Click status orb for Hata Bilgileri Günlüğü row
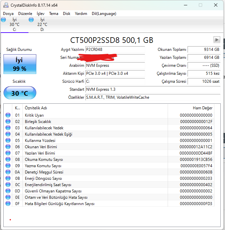Image resolution: width=225 pixels, height=230 pixels. pos(8,203)
